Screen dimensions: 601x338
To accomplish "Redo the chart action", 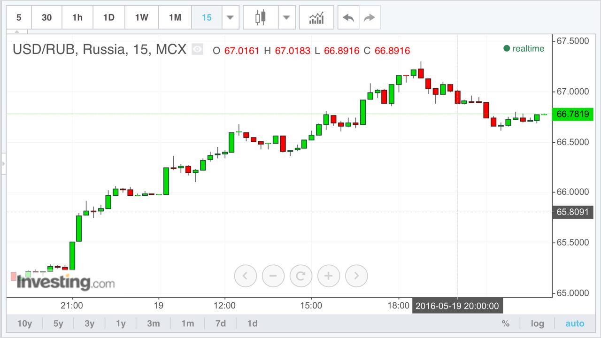I will point(370,17).
